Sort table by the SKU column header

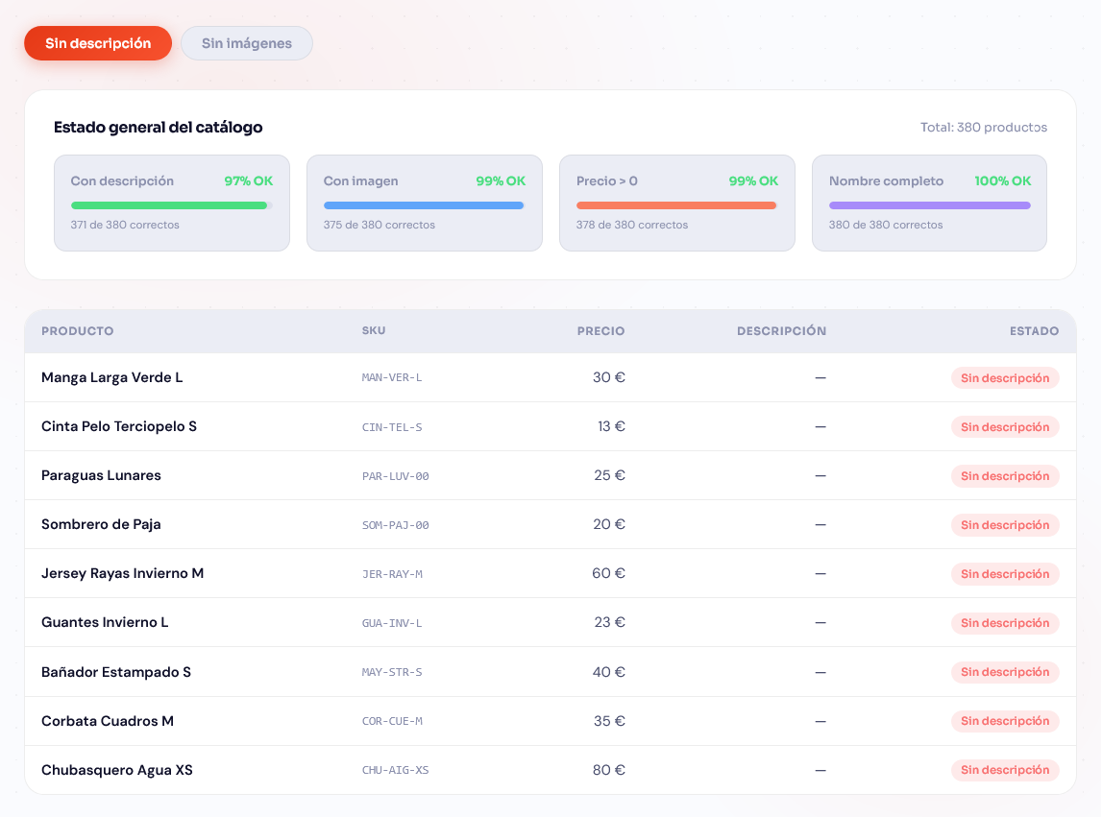click(374, 331)
